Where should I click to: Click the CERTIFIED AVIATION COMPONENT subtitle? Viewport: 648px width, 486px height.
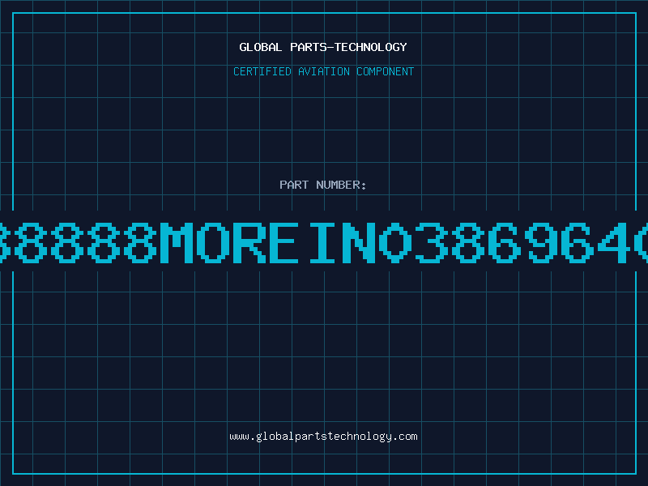click(323, 71)
